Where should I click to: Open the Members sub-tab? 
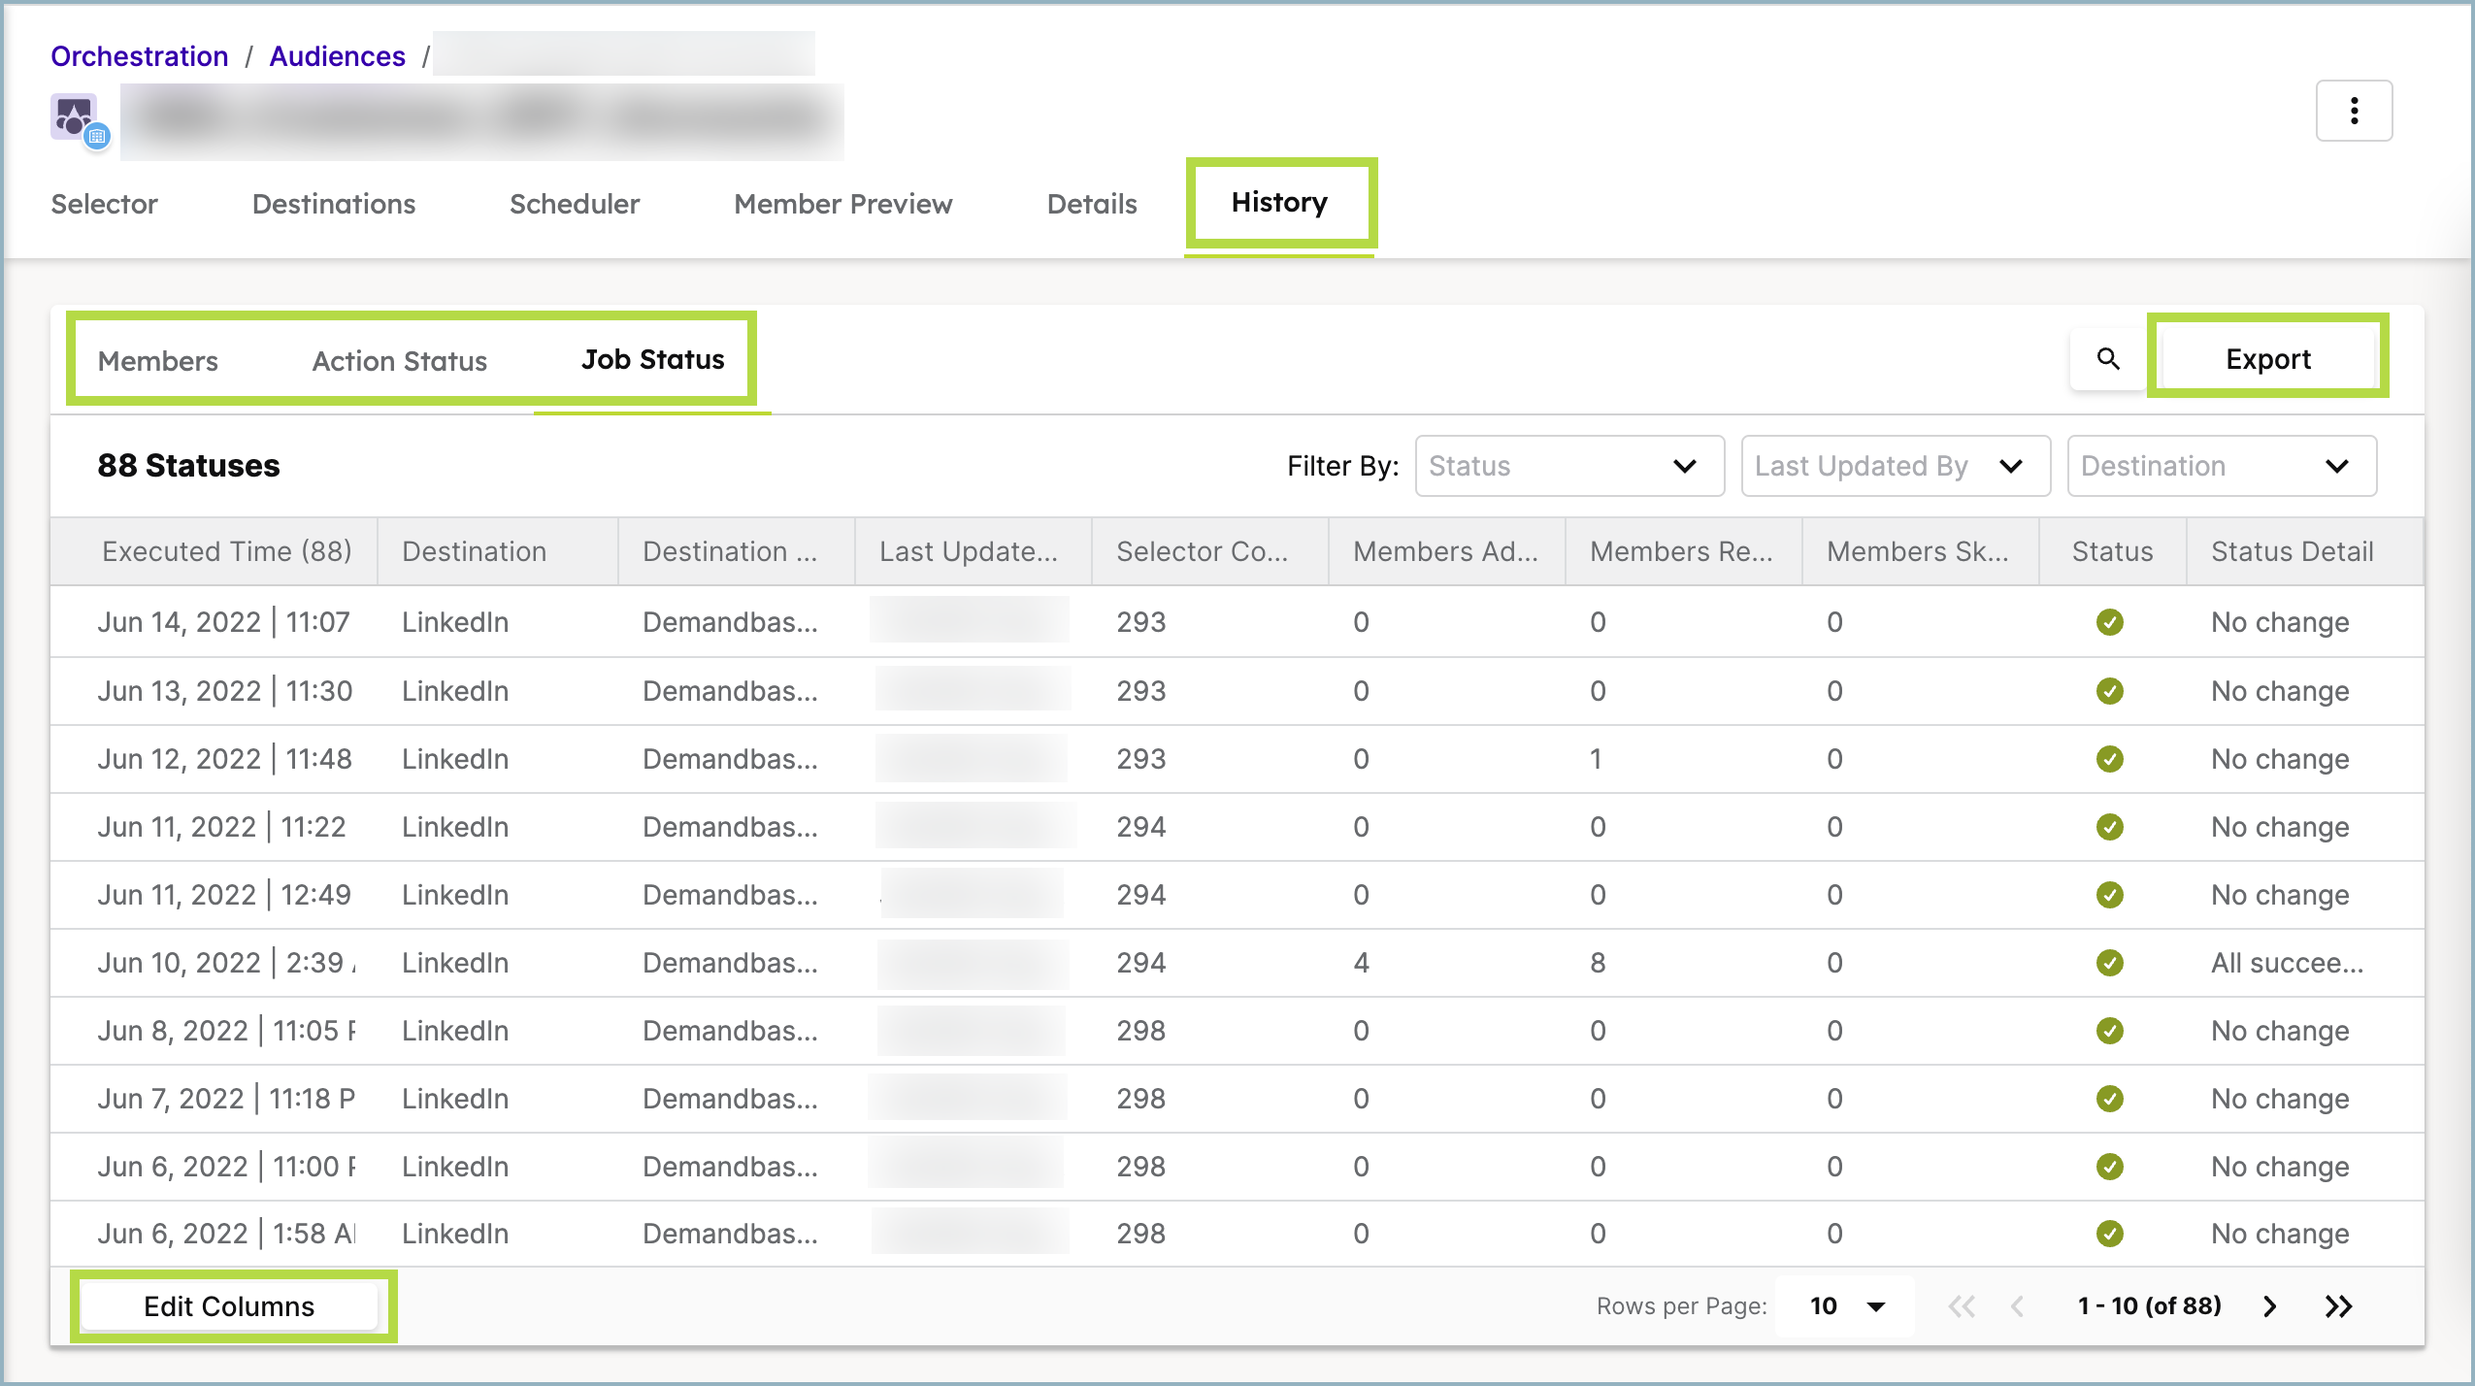(x=158, y=361)
